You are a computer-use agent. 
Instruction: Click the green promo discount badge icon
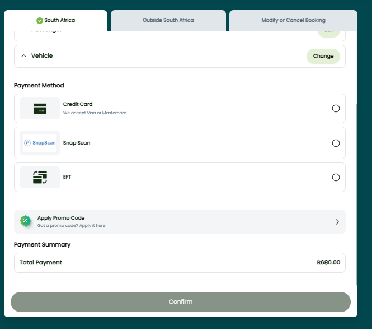click(25, 221)
